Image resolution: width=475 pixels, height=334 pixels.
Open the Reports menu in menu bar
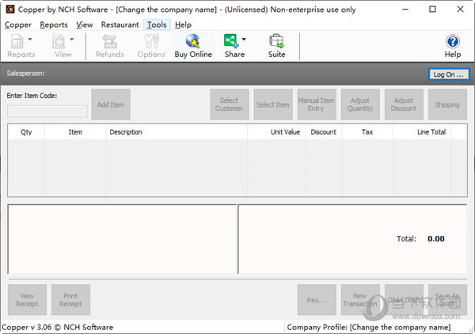[x=54, y=25]
